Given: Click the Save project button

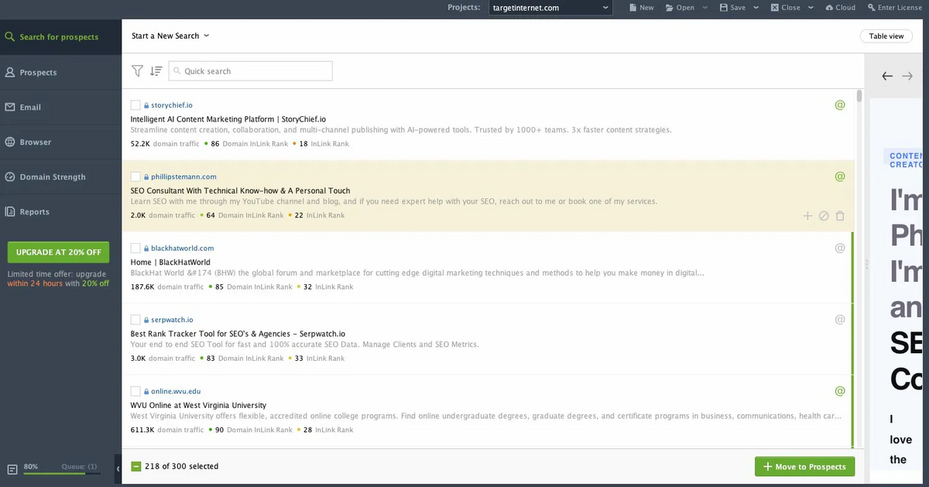Looking at the screenshot, I should (732, 8).
